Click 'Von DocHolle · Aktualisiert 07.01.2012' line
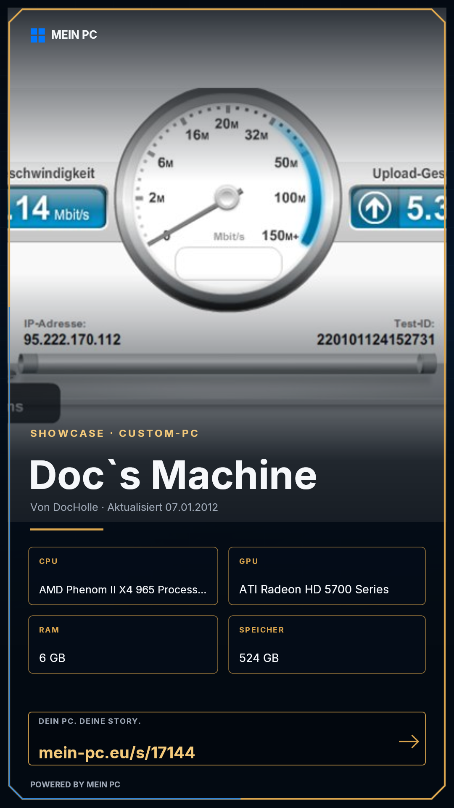This screenshot has width=454, height=808. (x=124, y=507)
